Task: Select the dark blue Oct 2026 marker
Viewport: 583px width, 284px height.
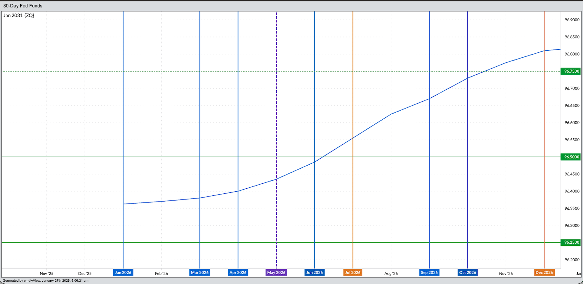Action: tap(467, 273)
